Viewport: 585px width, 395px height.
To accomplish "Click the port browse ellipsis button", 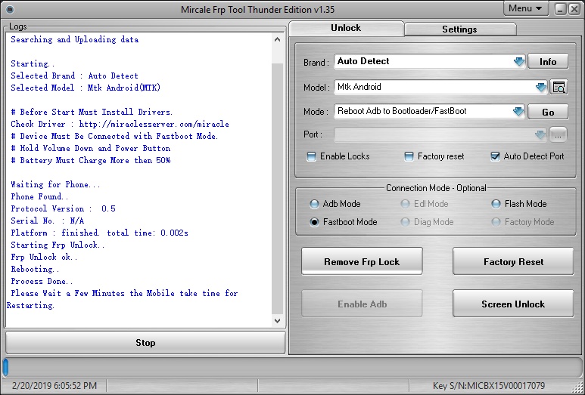I will pyautogui.click(x=559, y=135).
